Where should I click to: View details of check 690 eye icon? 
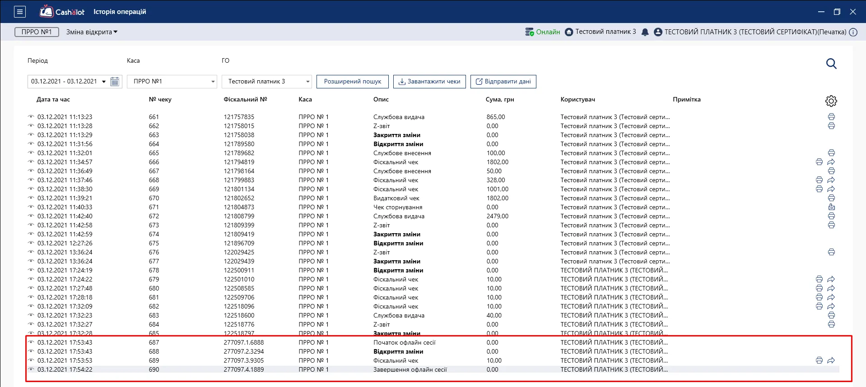(x=31, y=369)
